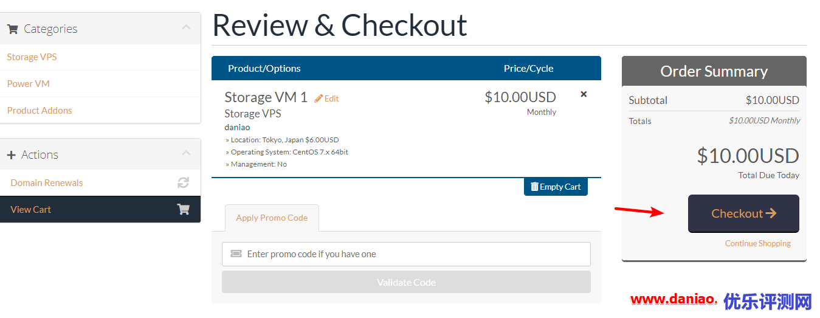Open the Apply Promo Code tab
This screenshot has height=318, width=820.
272,218
